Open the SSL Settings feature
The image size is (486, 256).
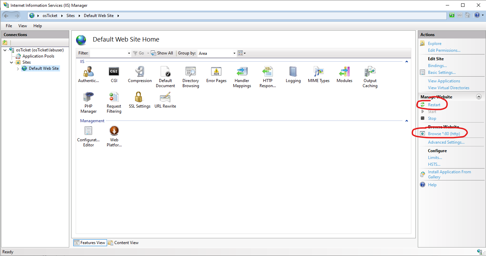point(139,100)
